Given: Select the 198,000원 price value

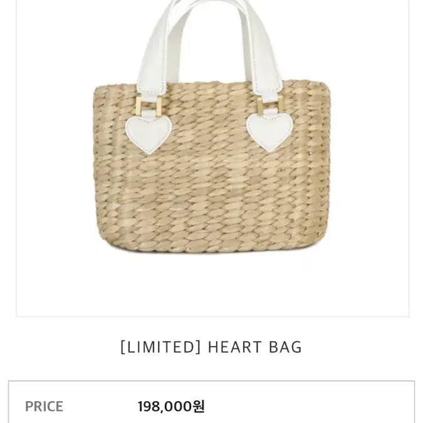Looking at the screenshot, I should (x=171, y=406).
